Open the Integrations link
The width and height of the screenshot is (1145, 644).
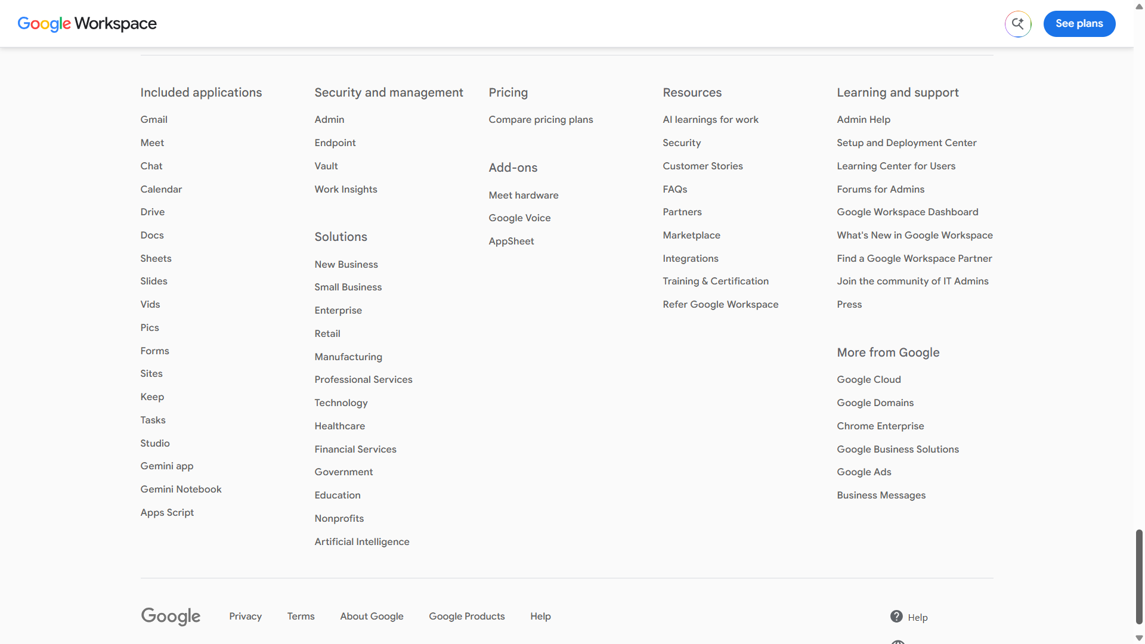click(691, 259)
